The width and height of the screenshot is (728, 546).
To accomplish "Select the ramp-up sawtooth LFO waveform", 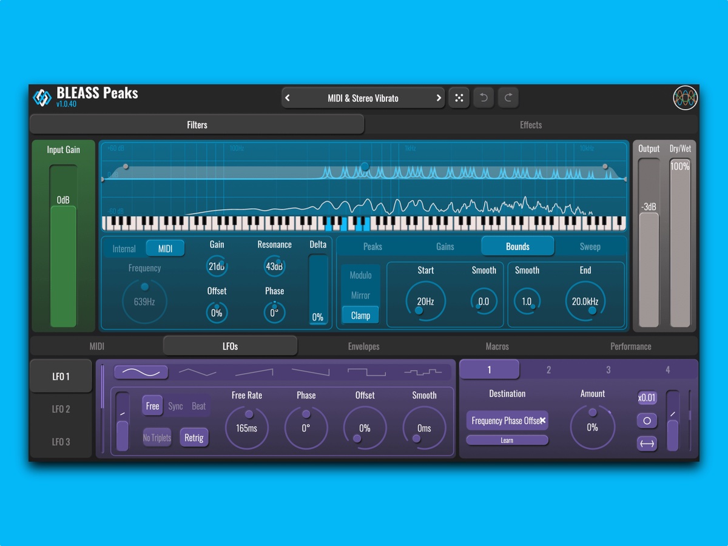I will point(254,372).
